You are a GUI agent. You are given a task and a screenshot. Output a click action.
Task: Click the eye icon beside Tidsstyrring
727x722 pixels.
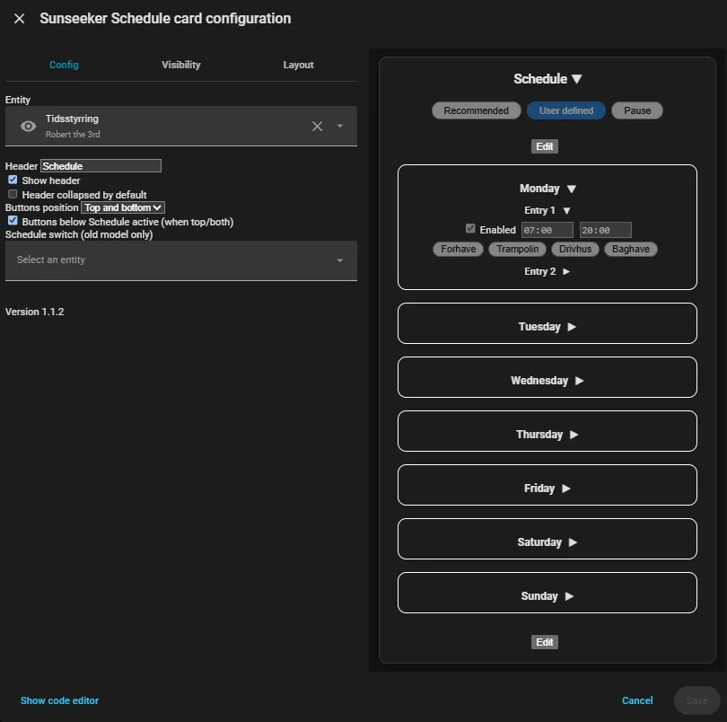click(x=29, y=127)
